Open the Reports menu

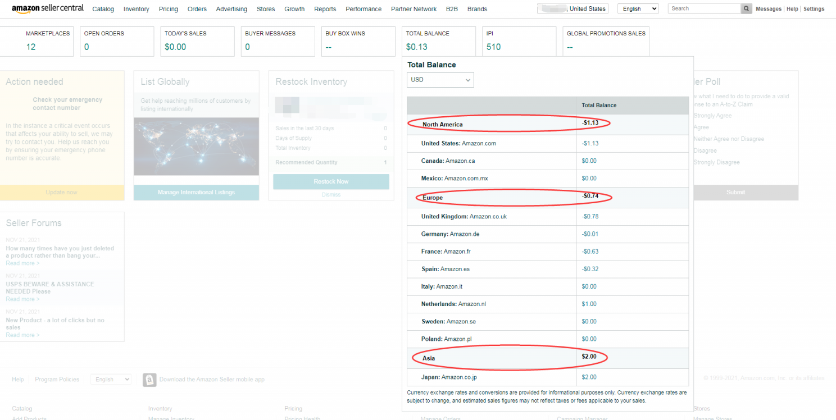pos(325,9)
